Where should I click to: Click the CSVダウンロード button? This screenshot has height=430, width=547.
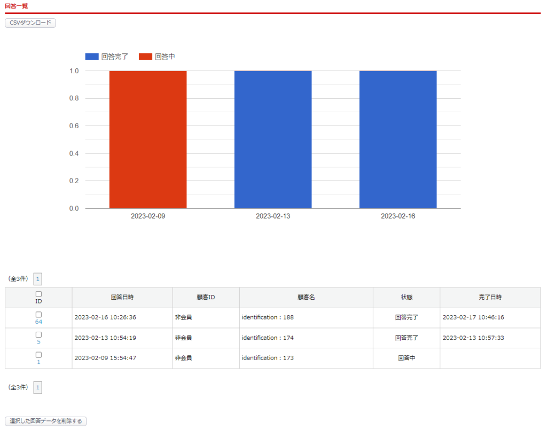(30, 23)
